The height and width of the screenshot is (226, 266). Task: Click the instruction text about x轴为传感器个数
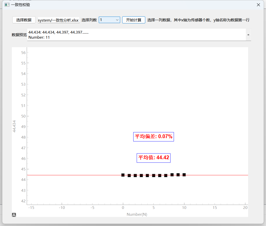click(198, 20)
